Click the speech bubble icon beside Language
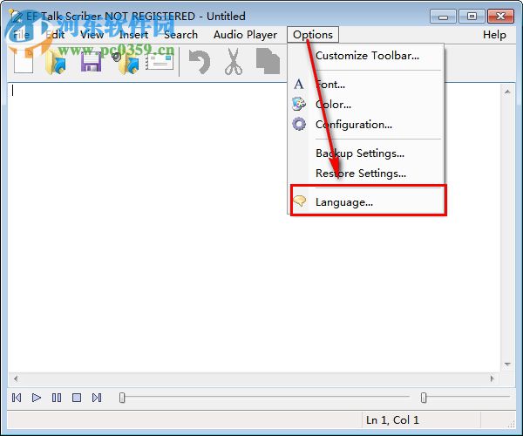Screen dimensions: 523x436 click(x=300, y=201)
